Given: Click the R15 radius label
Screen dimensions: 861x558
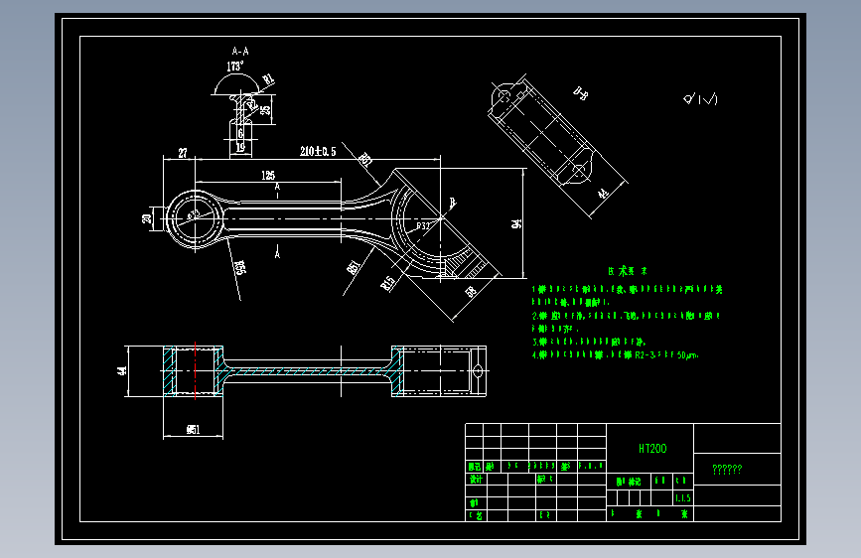Looking at the screenshot, I should (x=387, y=283).
